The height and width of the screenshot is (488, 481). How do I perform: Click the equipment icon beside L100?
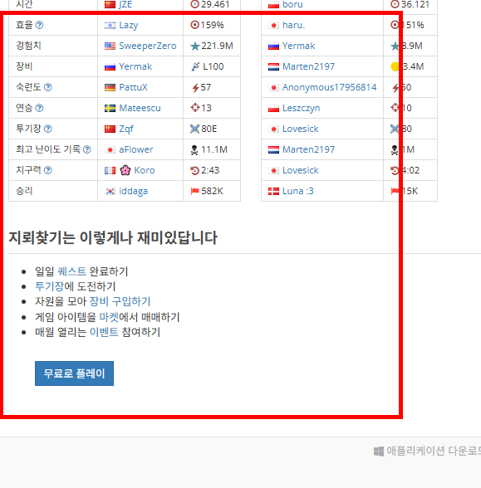click(196, 66)
